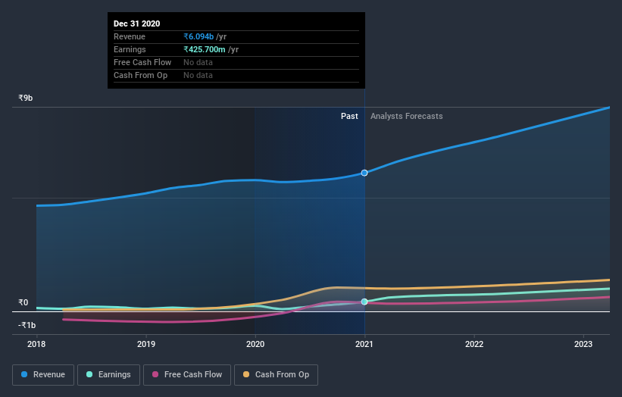Click the ₹425.700m earnings value
Screen dimensions: 622x397
205,49
